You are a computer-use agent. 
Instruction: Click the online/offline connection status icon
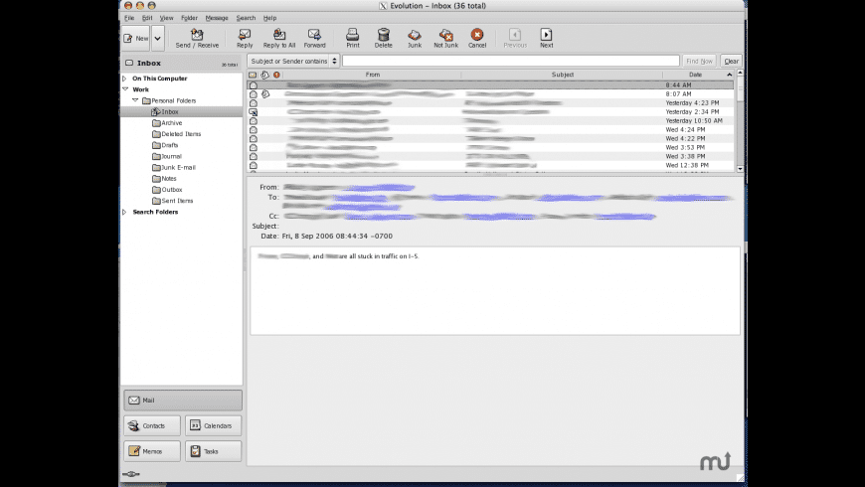click(130, 474)
